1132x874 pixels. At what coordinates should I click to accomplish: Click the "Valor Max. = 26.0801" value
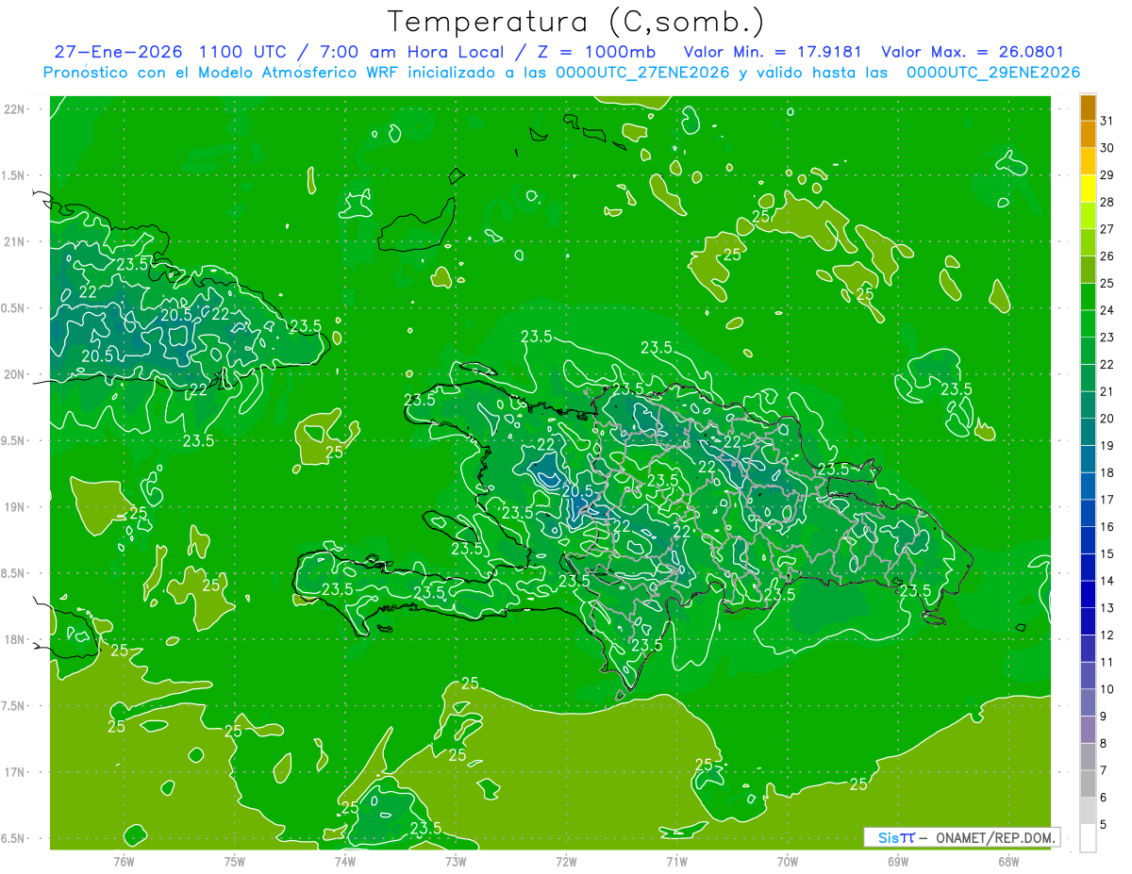coord(973,53)
